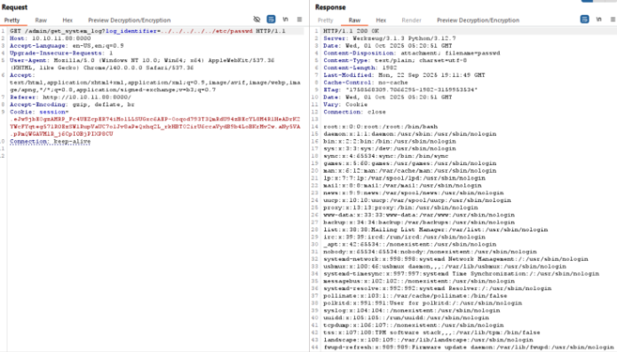Click the uuidd:x:105 passwd entry
Screen dimensions: 617x352
406,317
